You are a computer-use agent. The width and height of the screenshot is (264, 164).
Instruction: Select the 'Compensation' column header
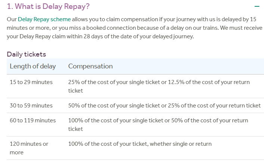90,66
